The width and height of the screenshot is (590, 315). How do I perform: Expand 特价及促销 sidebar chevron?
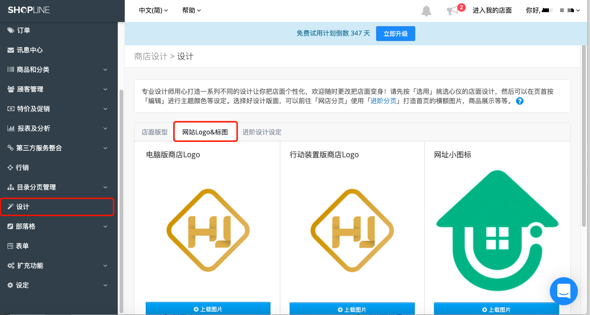coord(105,109)
